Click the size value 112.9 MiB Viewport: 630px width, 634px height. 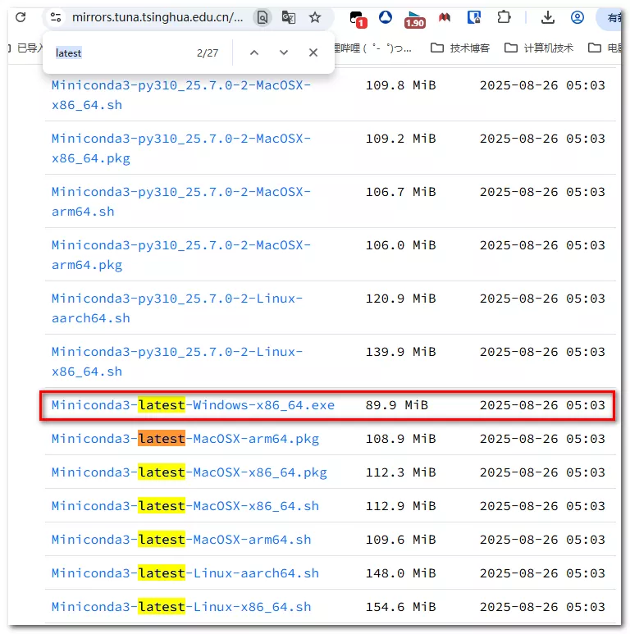coord(401,506)
